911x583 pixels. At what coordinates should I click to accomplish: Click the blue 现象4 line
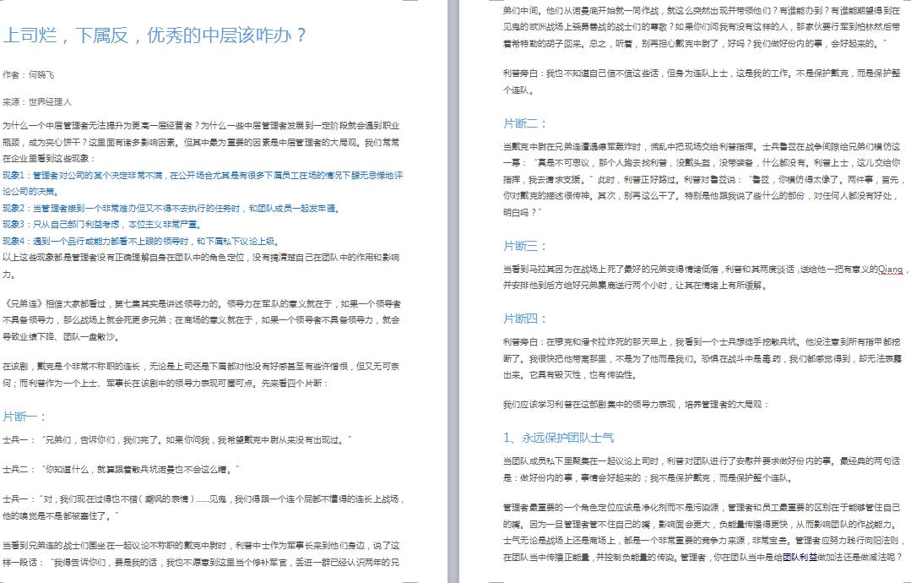point(140,241)
